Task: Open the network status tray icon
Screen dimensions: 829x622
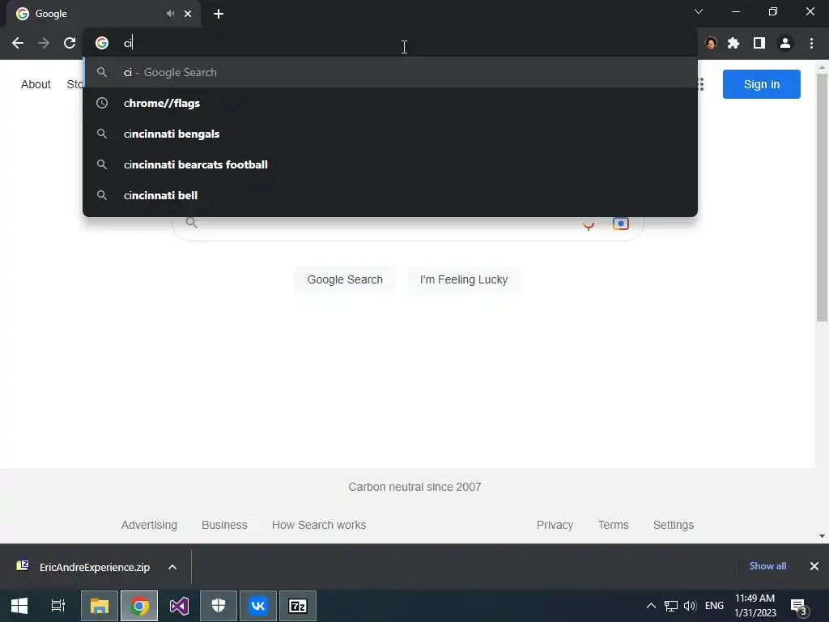Action: [671, 606]
